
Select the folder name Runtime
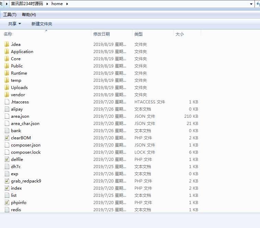coord(19,73)
